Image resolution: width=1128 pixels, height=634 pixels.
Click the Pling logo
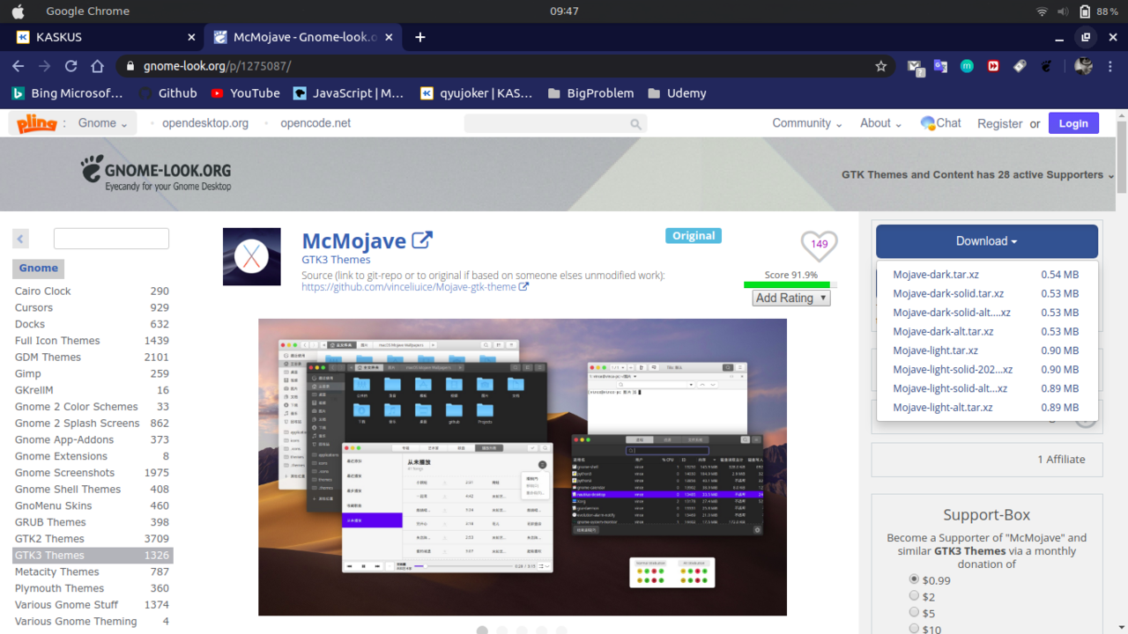pos(36,123)
